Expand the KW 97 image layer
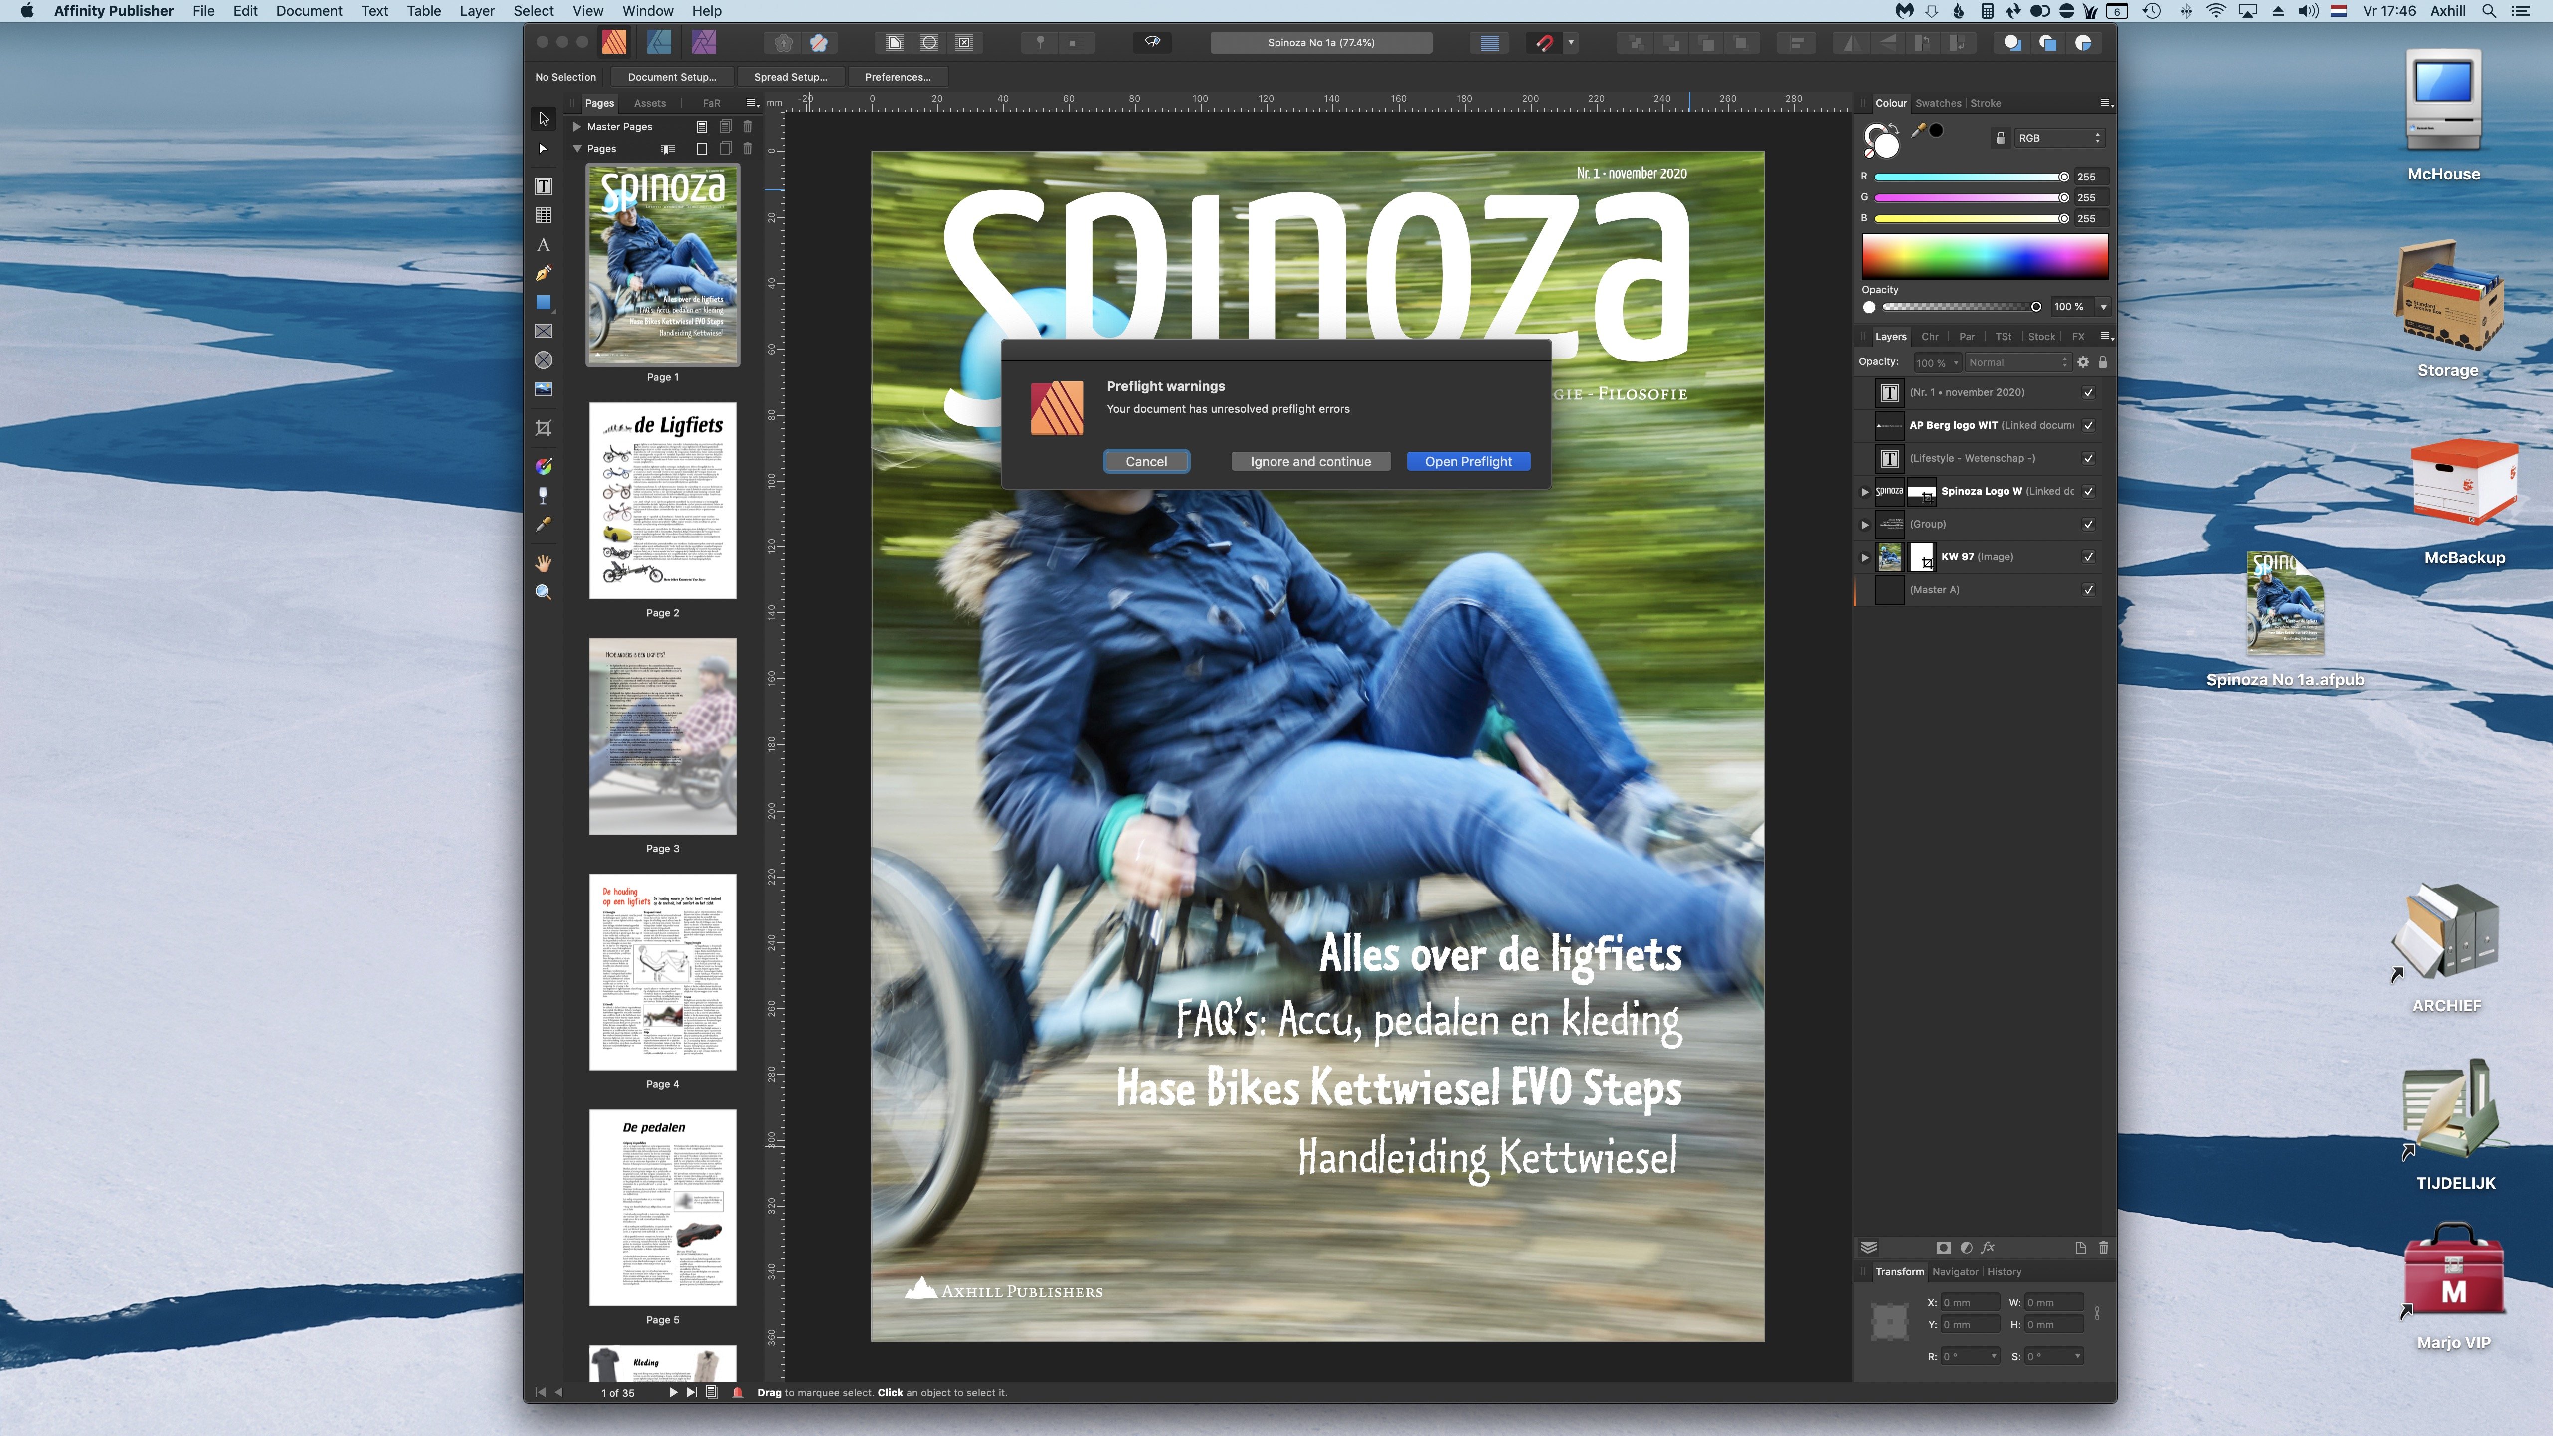 click(1865, 557)
